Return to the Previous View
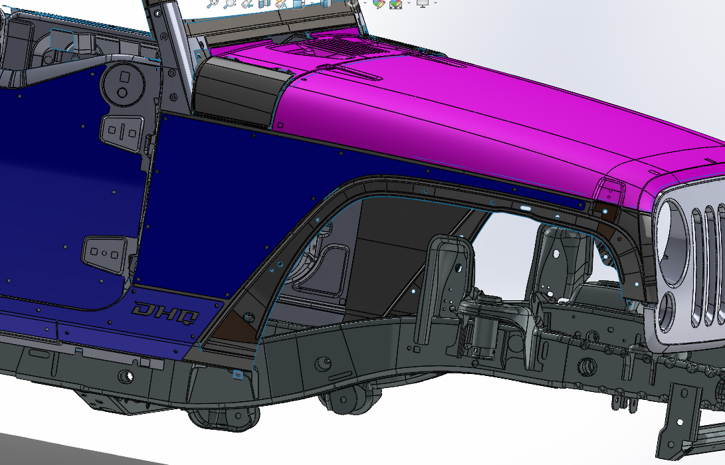 pos(247,3)
